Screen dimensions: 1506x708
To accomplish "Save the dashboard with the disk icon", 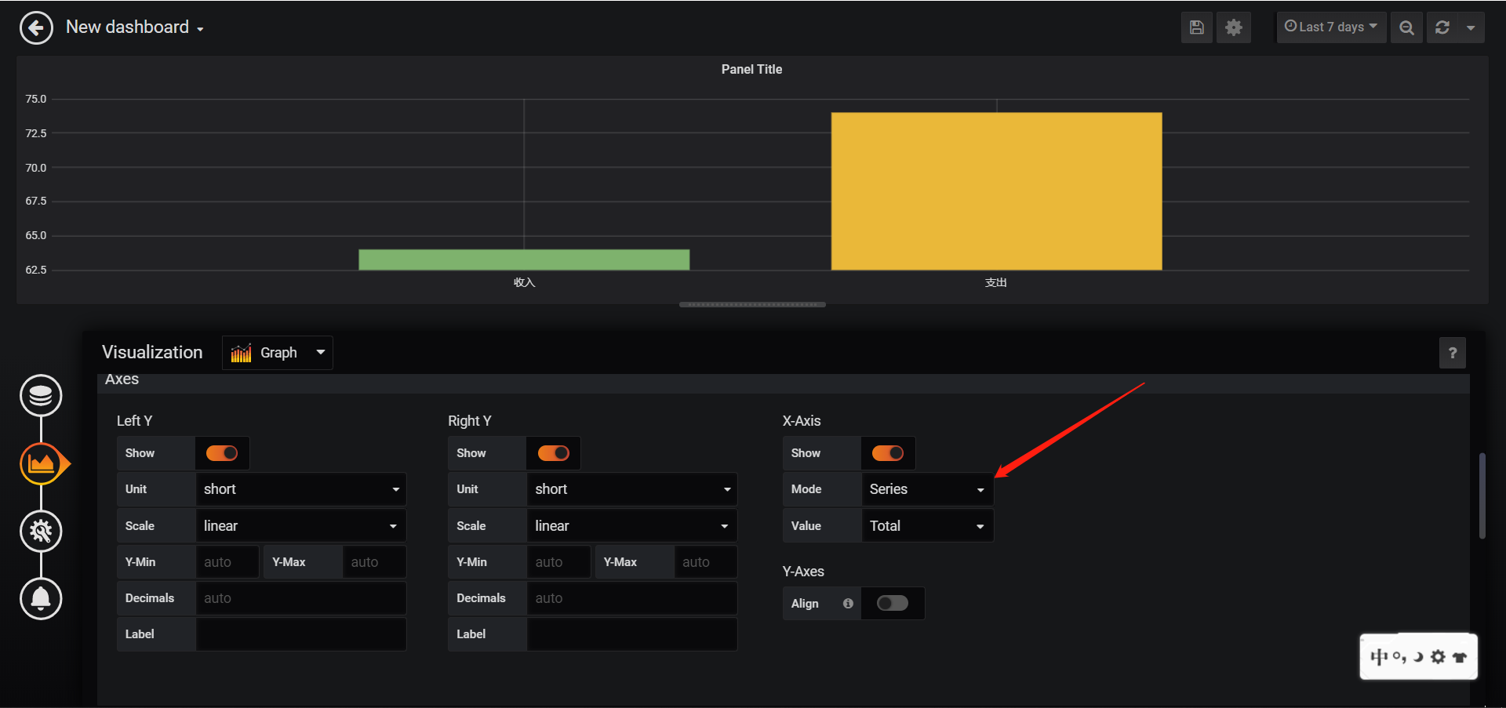I will (1197, 27).
